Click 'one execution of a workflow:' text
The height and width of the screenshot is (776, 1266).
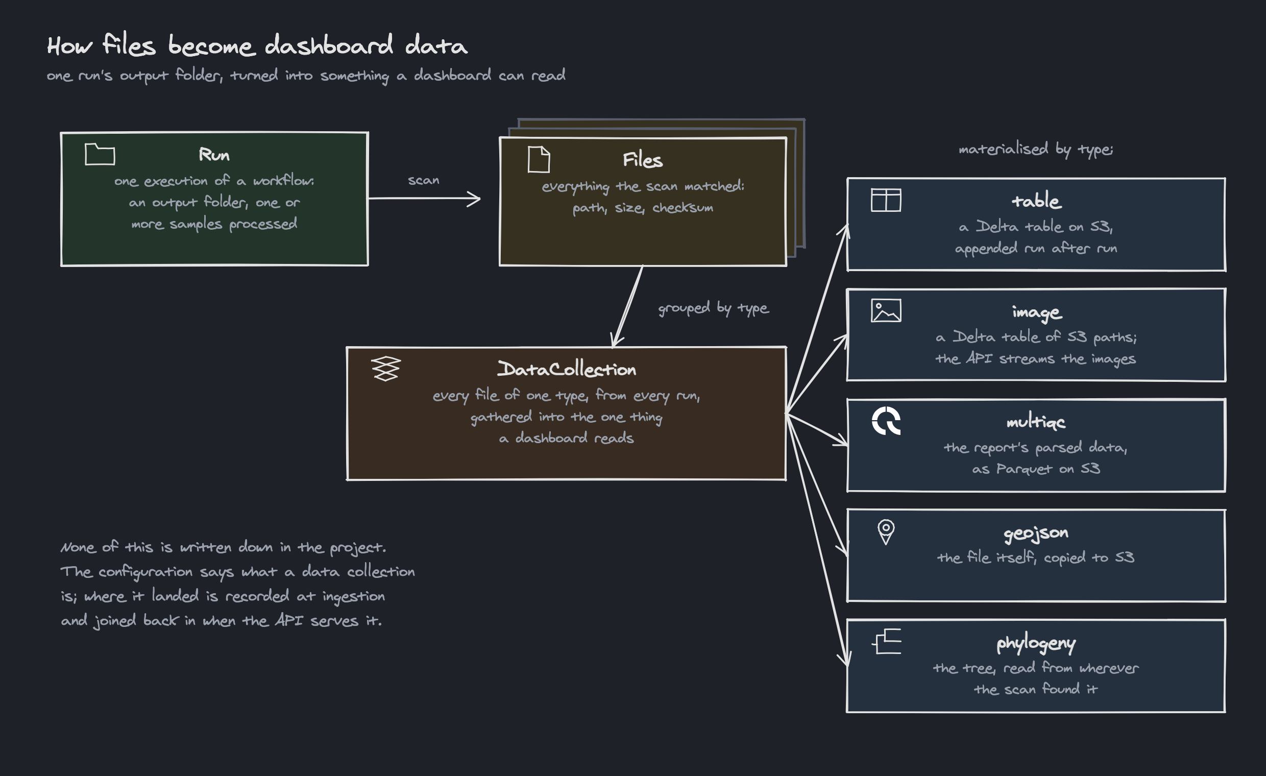point(214,180)
